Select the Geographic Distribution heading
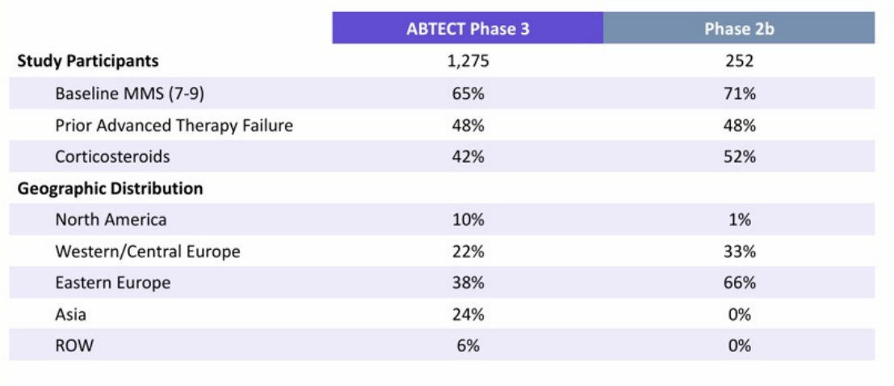 [110, 189]
